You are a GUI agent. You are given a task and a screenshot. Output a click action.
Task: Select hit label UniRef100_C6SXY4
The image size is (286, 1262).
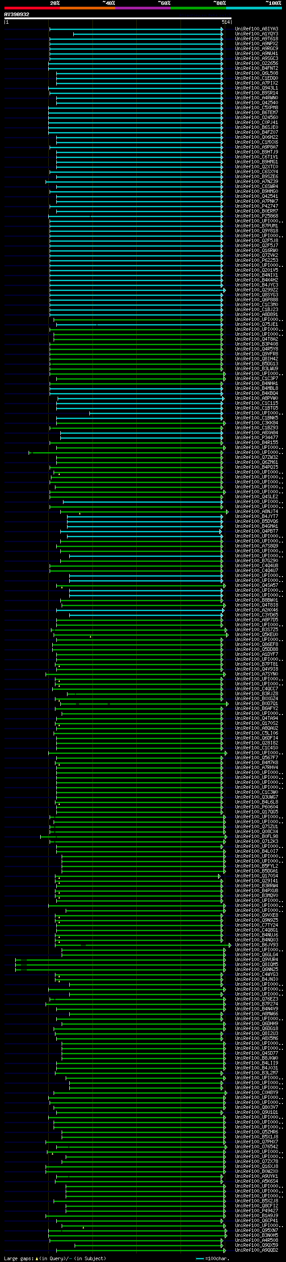[x=257, y=172]
